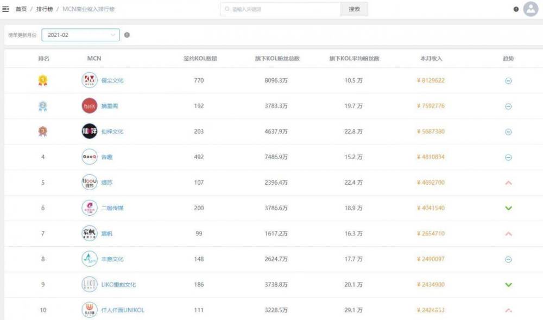Click green down arrow in LIKO里刻文化 row
The image size is (543, 320).
click(x=508, y=285)
